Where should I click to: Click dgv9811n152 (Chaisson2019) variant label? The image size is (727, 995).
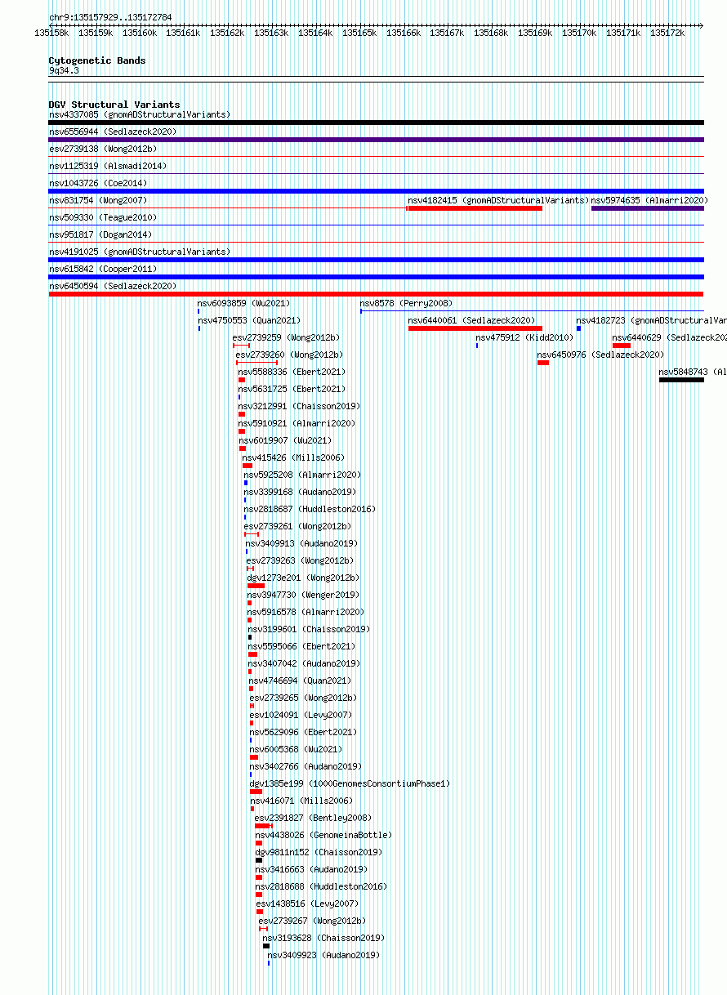point(319,852)
